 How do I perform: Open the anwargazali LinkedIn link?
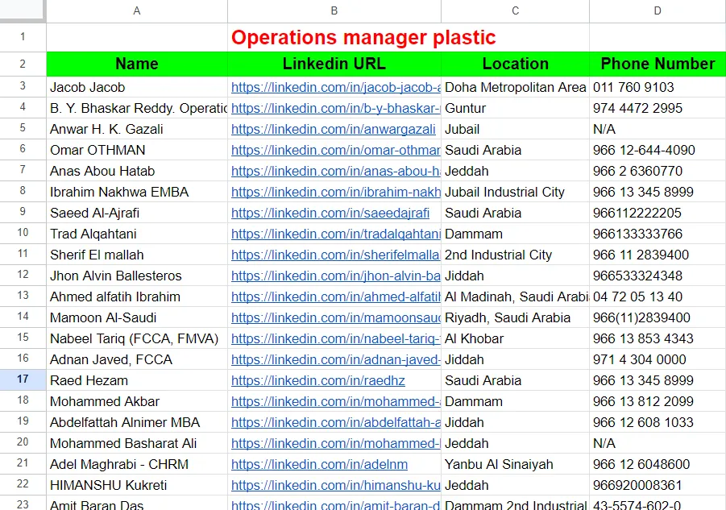click(334, 129)
